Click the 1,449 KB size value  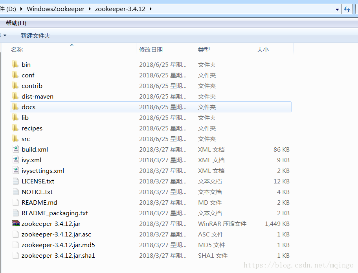(277, 224)
